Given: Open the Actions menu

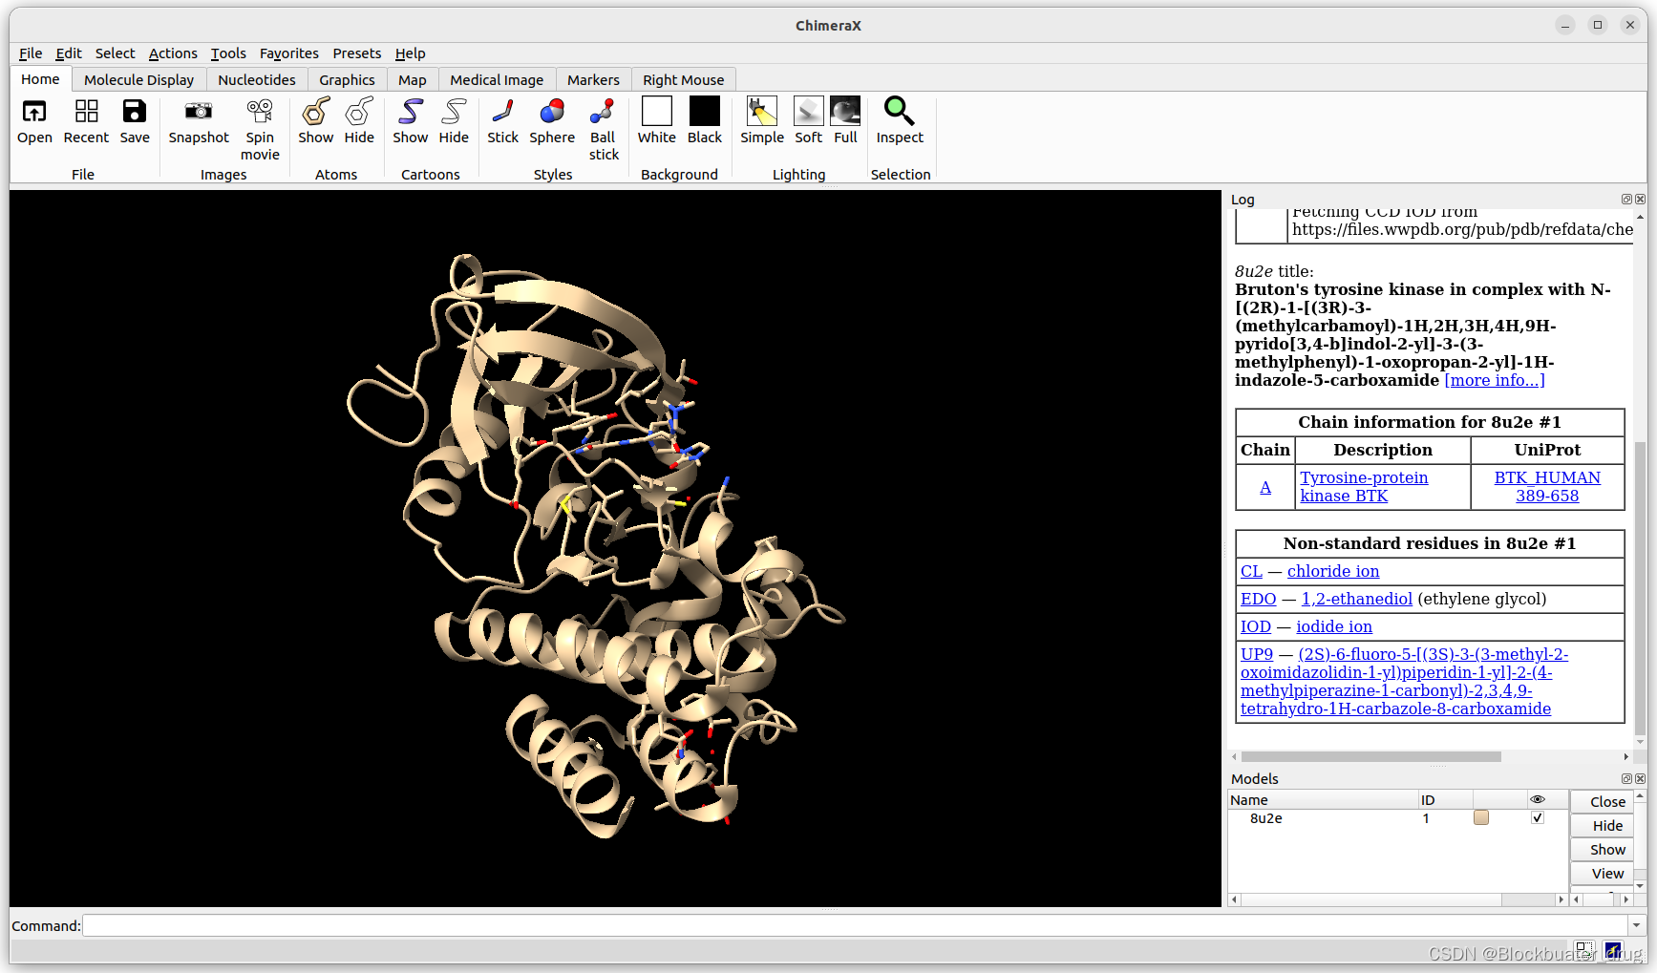Looking at the screenshot, I should pos(173,53).
